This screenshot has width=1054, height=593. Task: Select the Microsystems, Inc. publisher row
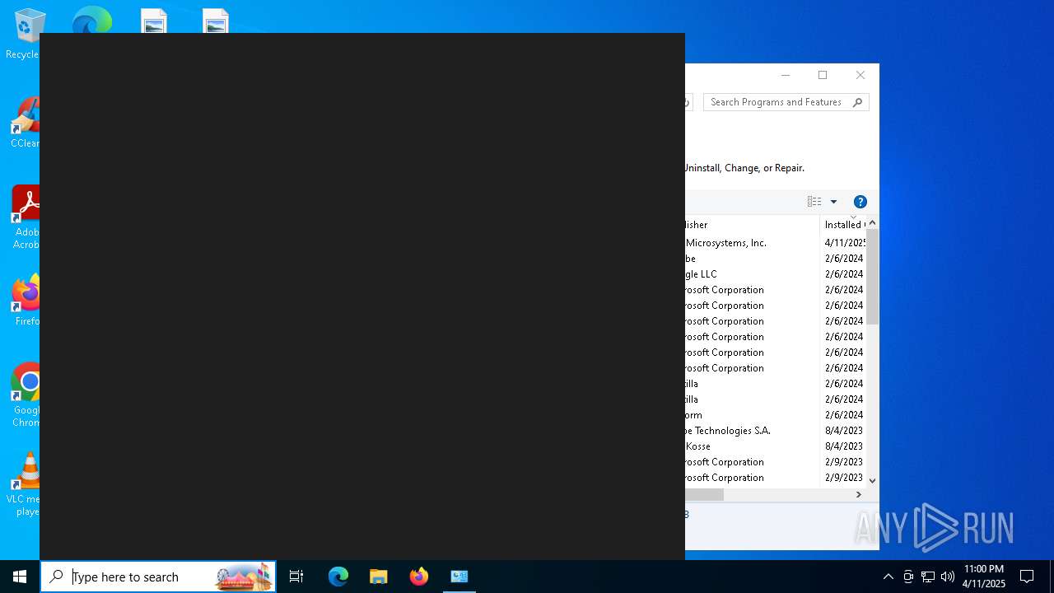pos(775,243)
